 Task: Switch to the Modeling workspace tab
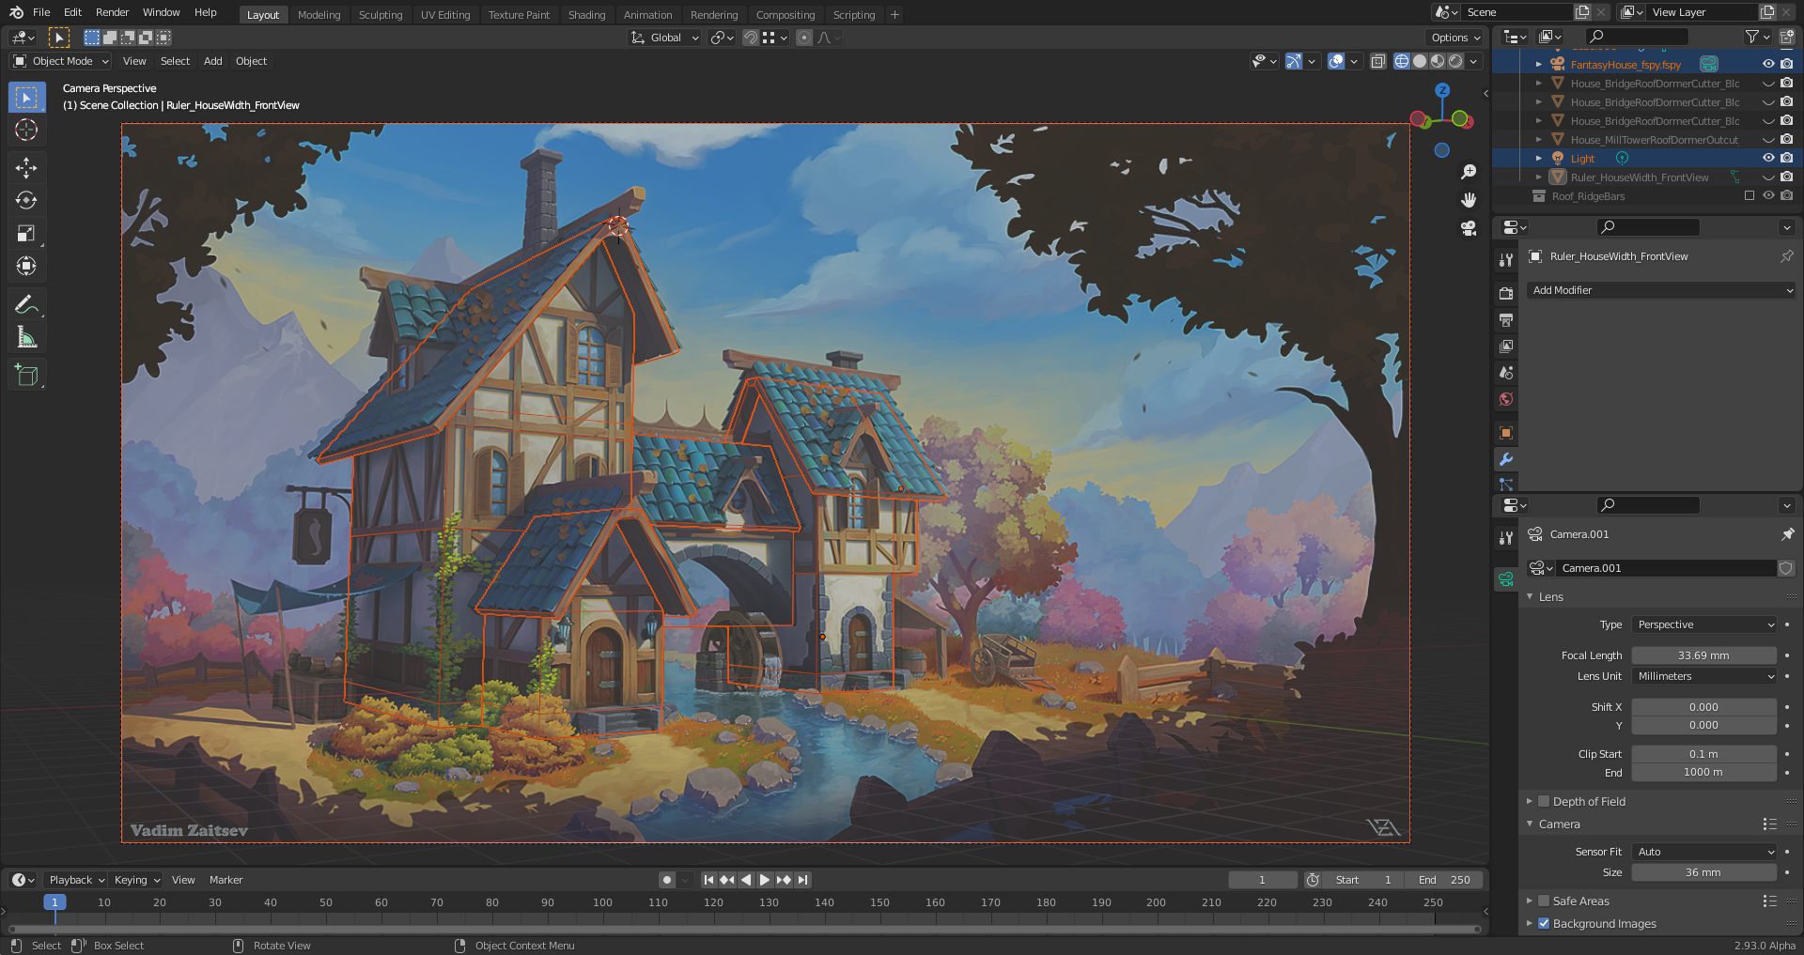click(319, 15)
